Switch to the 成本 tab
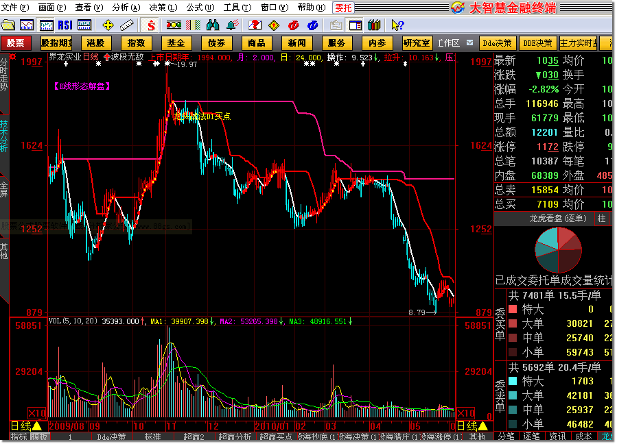 (x=583, y=436)
